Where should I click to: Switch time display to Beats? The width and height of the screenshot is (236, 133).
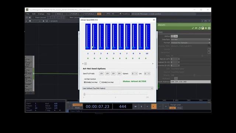(77, 108)
